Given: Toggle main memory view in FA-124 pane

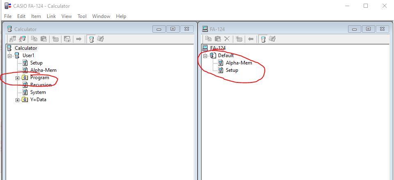Looking at the screenshot, I should [263, 39].
